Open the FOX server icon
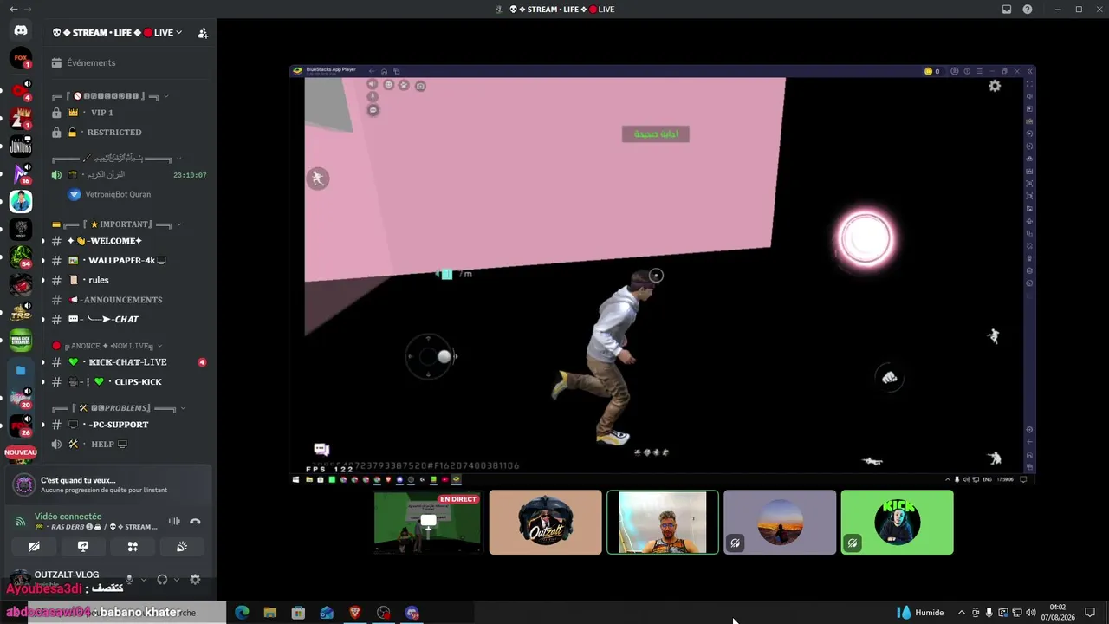Screen dimensions: 1109x624 (21, 58)
